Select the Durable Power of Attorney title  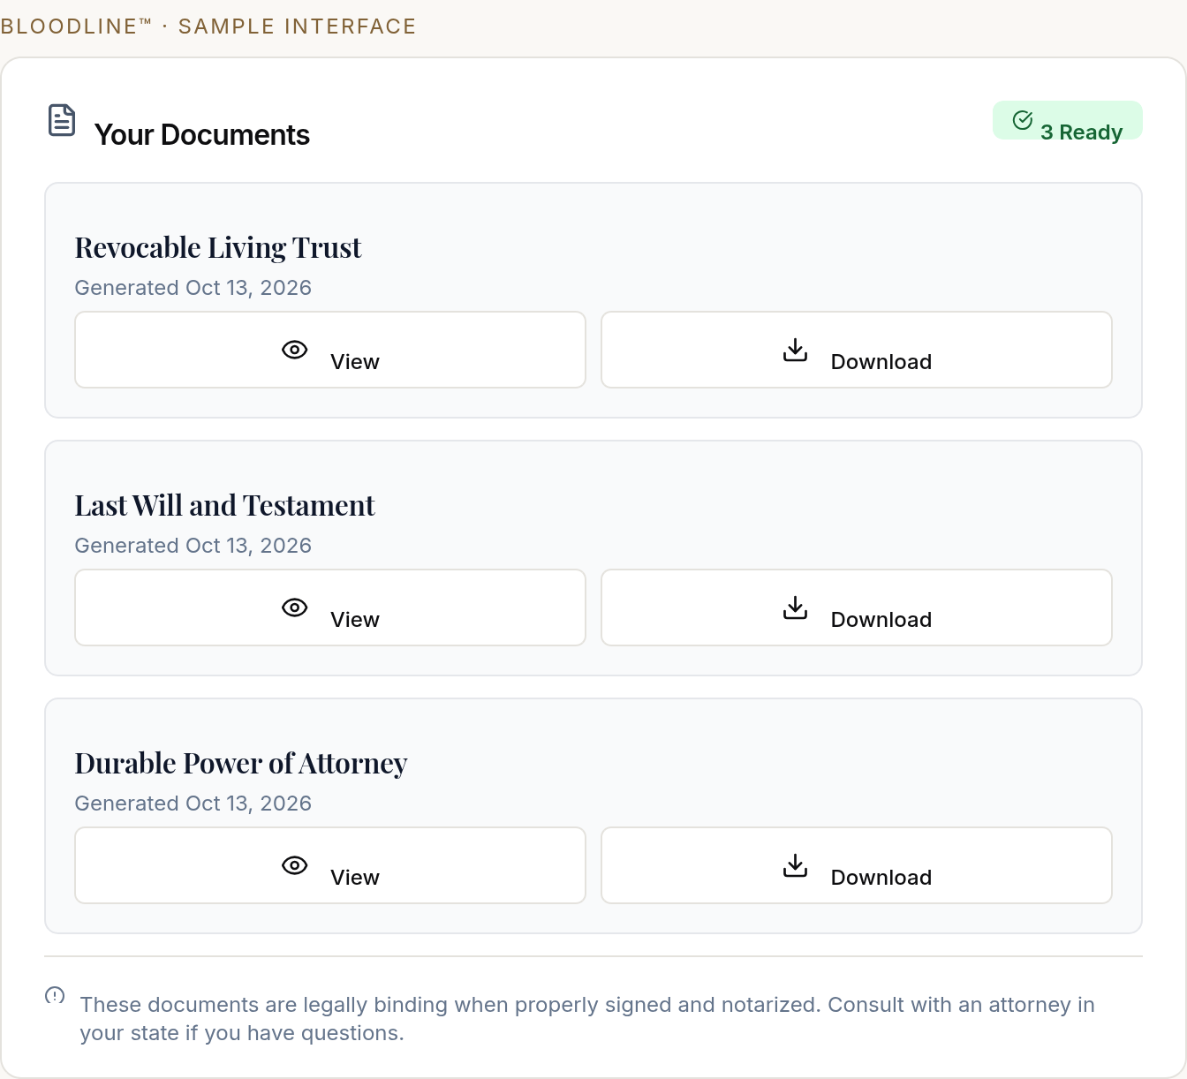coord(241,764)
